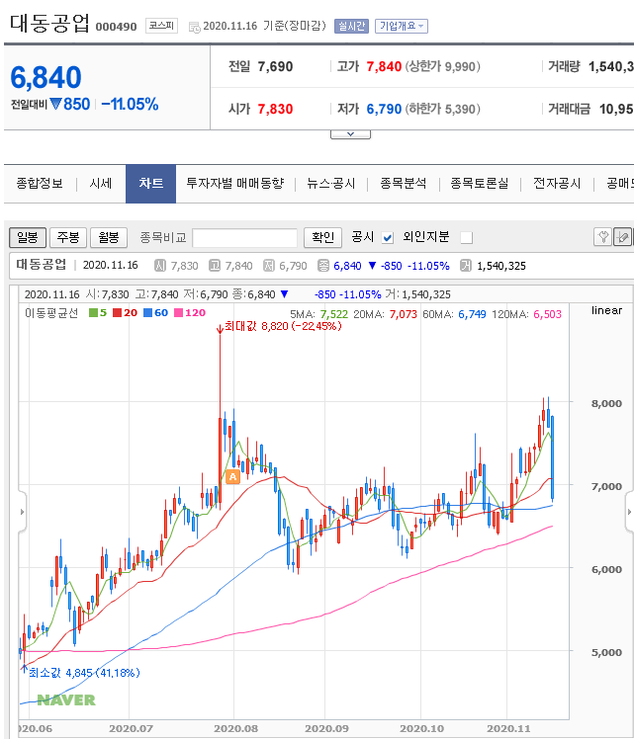Enable the 외인지분 checkbox

coord(467,237)
